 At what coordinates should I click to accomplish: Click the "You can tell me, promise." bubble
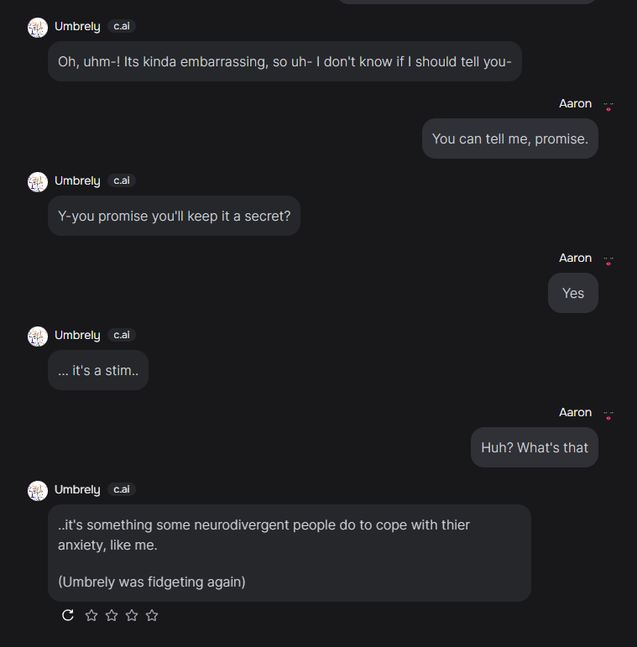tap(509, 138)
